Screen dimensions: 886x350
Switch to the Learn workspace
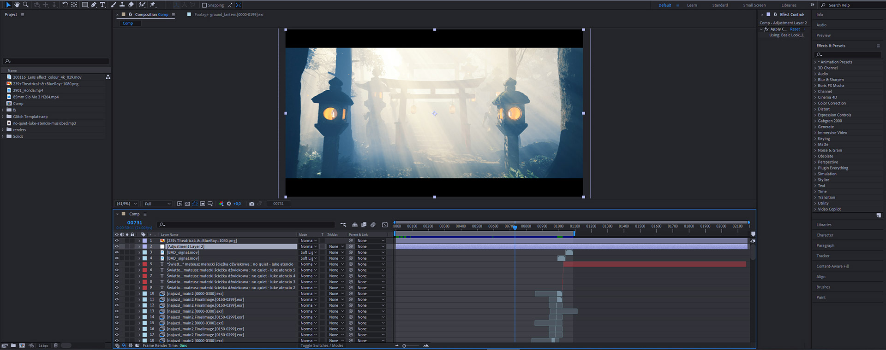[692, 5]
